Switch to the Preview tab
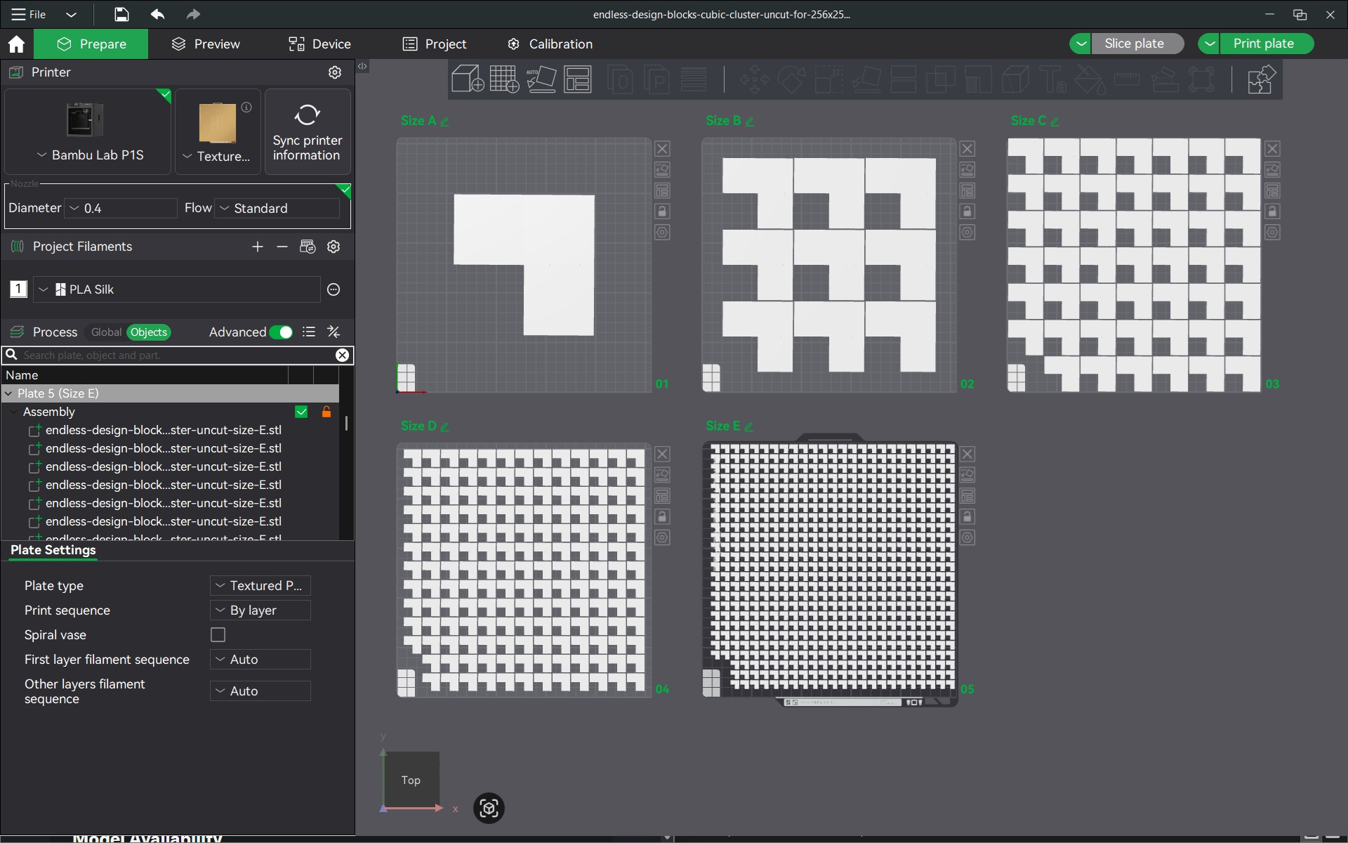Image resolution: width=1348 pixels, height=843 pixels. tap(206, 44)
